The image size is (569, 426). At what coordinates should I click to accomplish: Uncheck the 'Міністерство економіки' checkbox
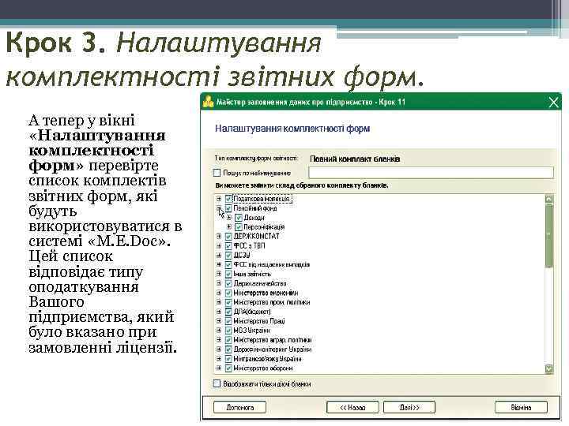pyautogui.click(x=228, y=293)
